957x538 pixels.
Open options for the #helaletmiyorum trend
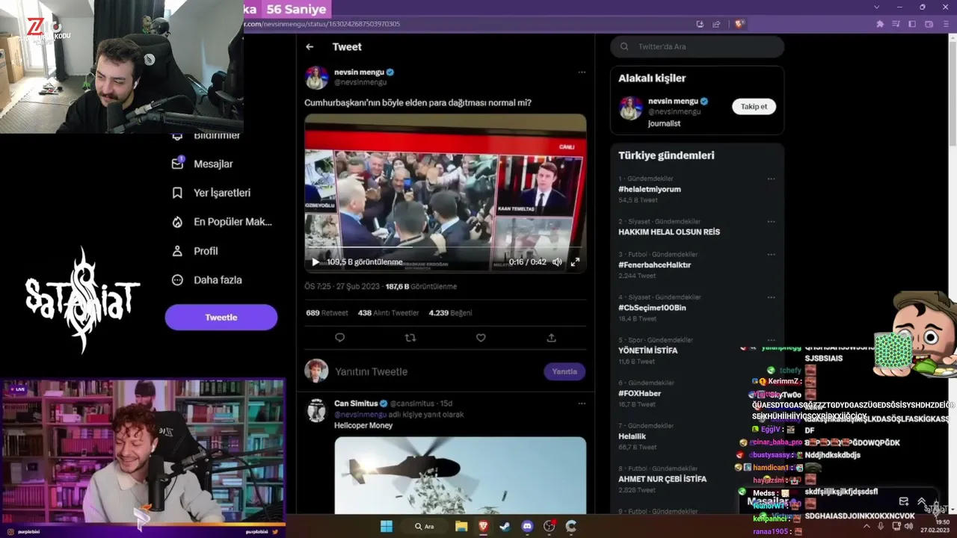click(771, 179)
